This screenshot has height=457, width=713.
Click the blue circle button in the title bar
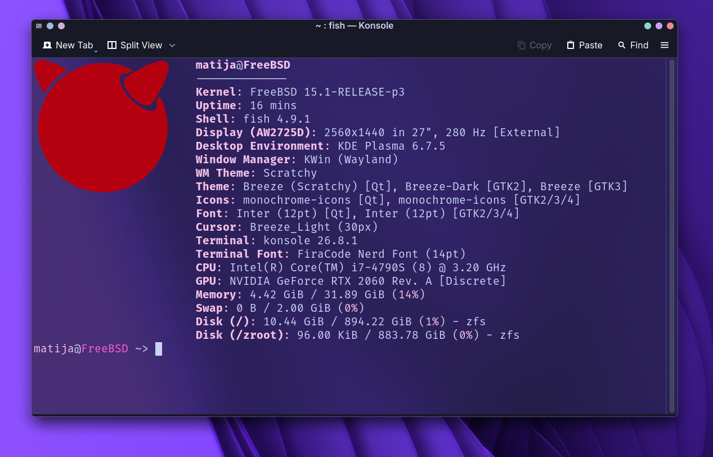(50, 26)
